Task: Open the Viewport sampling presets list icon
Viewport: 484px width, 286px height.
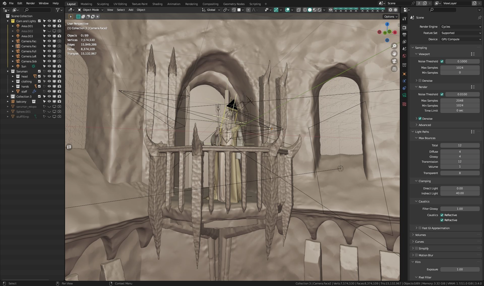Action: [473, 54]
